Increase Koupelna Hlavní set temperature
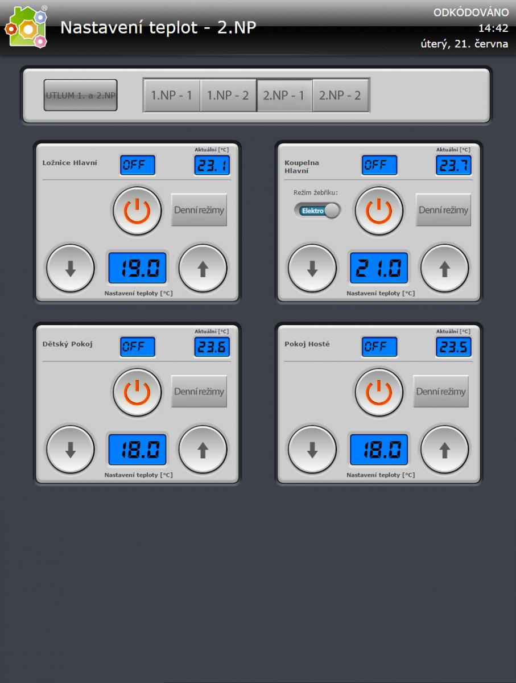Viewport: 516px width, 683px height. click(445, 268)
